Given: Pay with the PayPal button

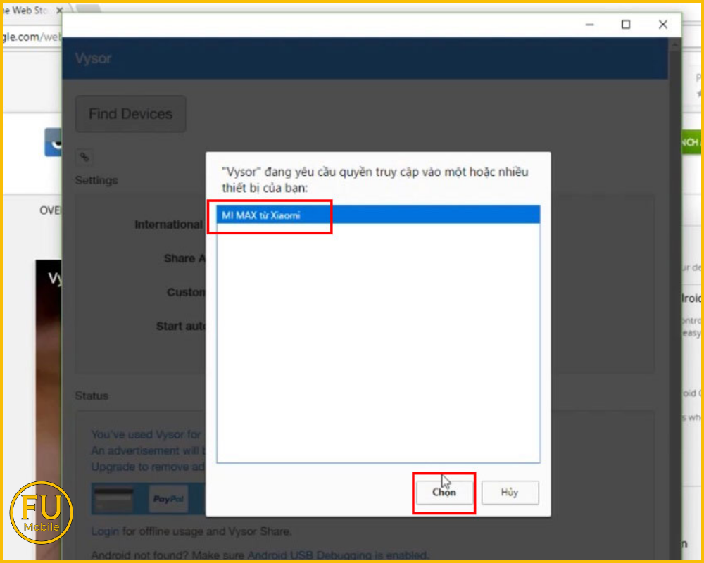Looking at the screenshot, I should [168, 499].
